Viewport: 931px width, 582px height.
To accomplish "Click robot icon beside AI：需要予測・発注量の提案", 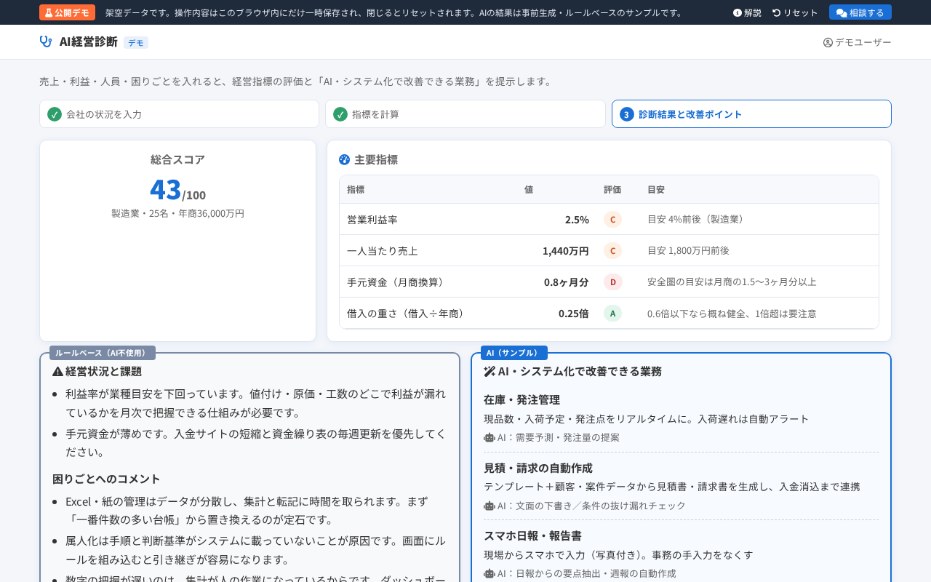I will tap(489, 437).
